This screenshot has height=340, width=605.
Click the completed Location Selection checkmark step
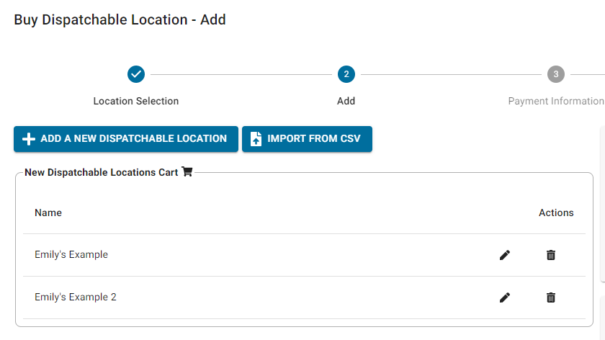(136, 74)
